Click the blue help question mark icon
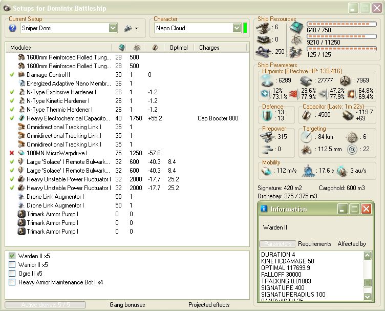 13,28
